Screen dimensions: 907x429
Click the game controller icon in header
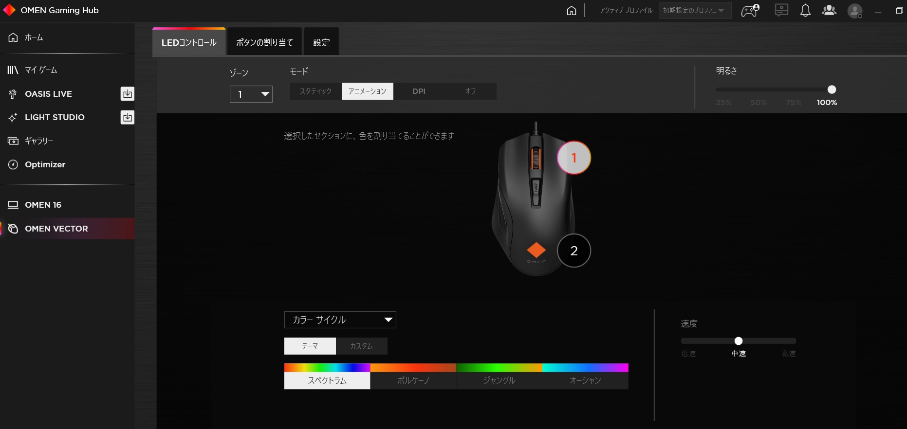coord(750,10)
